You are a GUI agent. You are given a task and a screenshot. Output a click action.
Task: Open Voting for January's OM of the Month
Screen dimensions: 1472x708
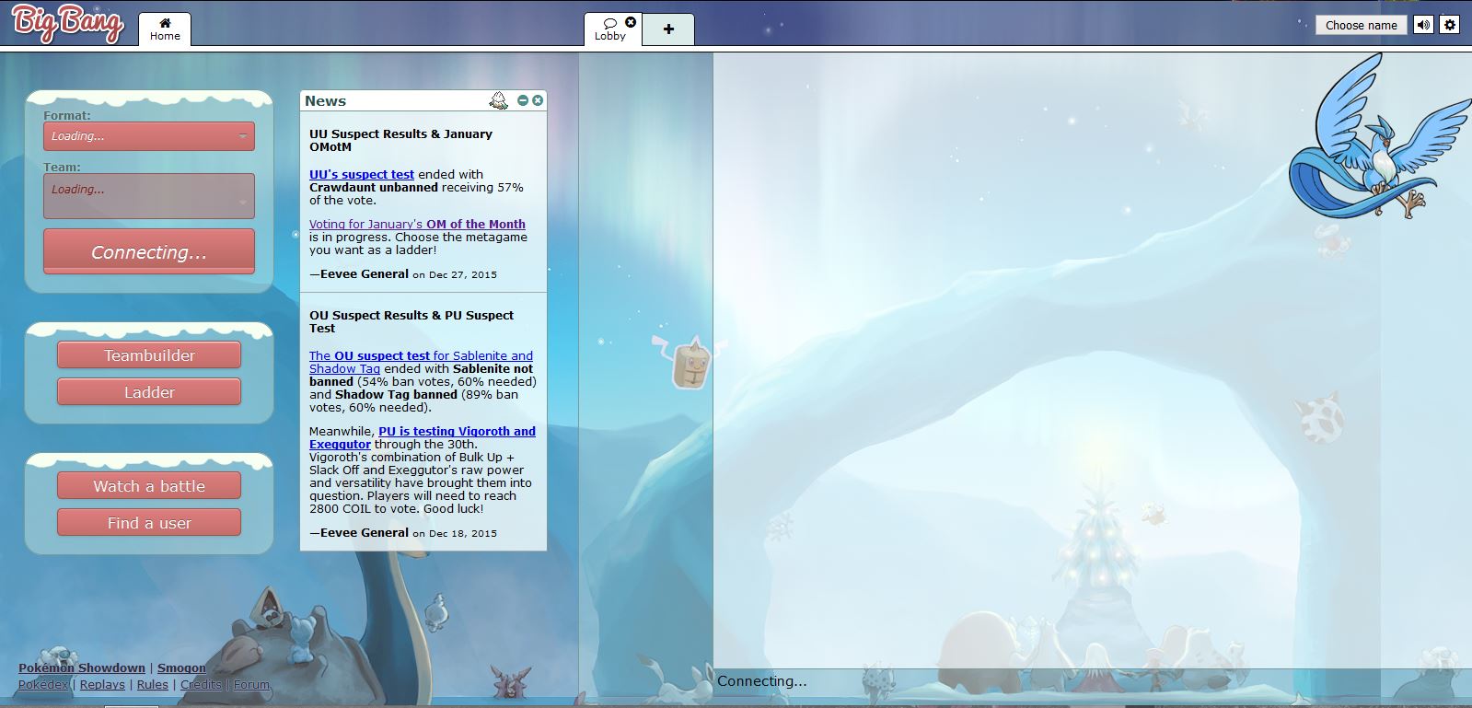point(417,224)
